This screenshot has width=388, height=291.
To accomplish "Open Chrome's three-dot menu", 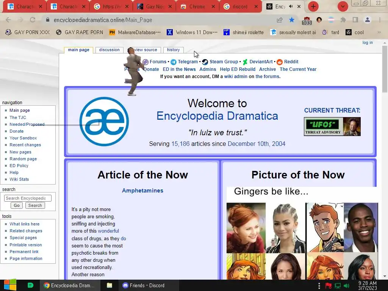I will click(380, 20).
